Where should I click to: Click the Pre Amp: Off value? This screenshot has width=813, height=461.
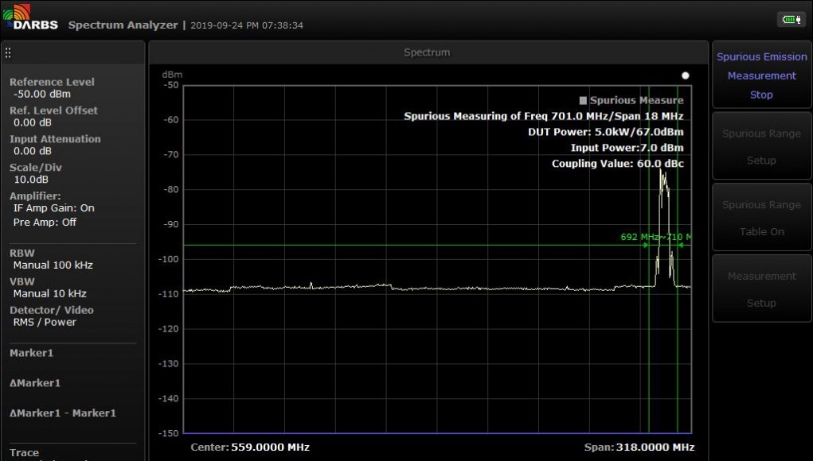[x=45, y=222]
